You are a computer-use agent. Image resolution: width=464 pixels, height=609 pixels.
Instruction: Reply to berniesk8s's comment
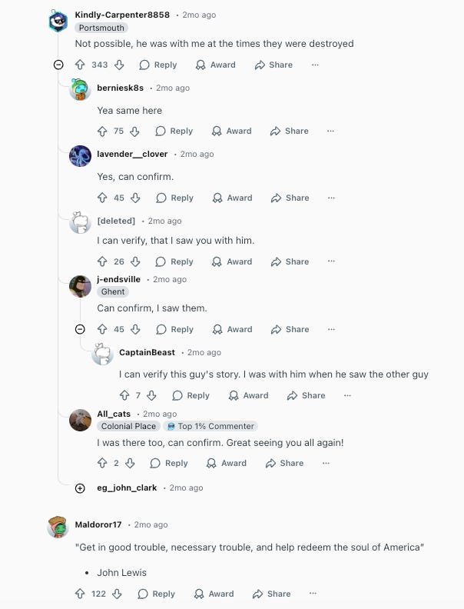coord(174,131)
